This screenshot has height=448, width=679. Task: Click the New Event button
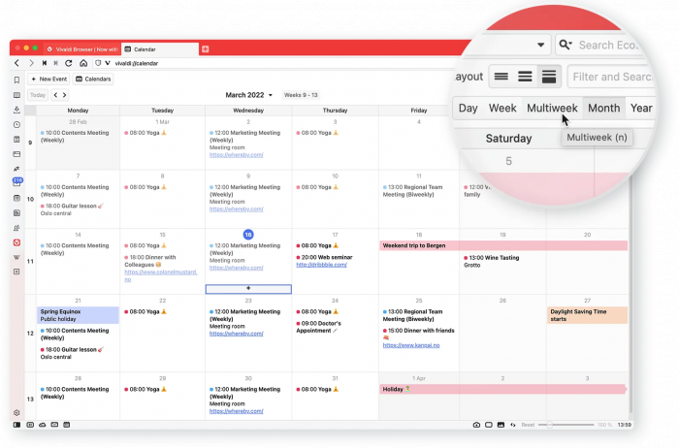pyautogui.click(x=49, y=80)
